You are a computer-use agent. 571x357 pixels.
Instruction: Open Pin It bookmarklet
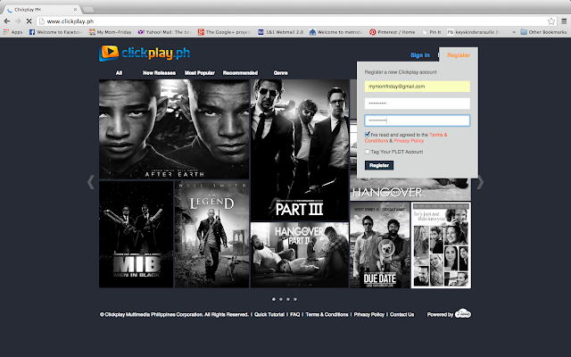tap(432, 32)
